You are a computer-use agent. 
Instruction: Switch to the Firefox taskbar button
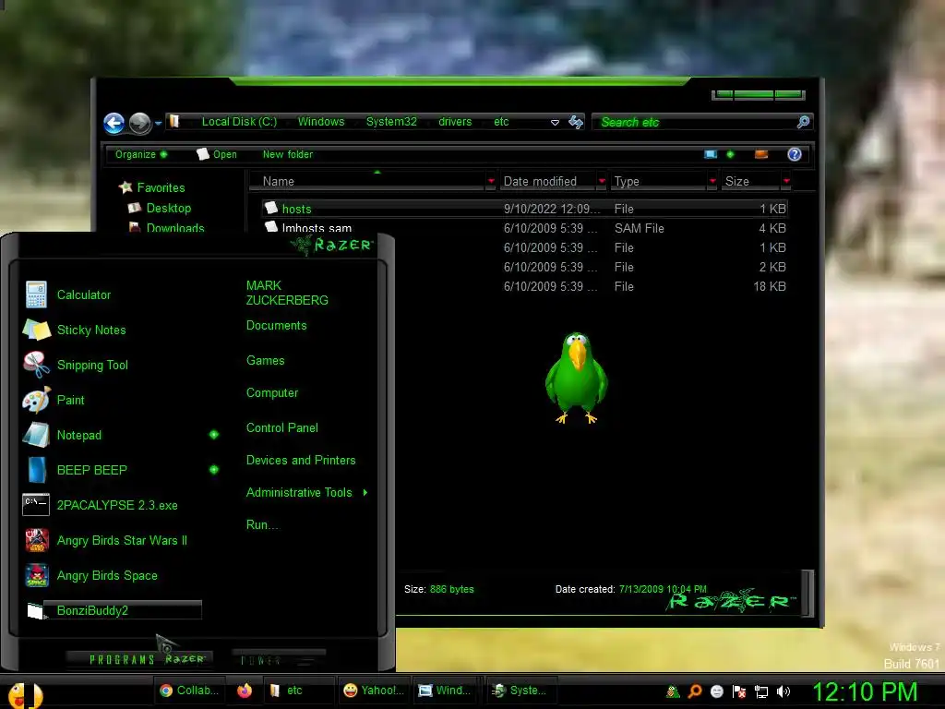click(244, 691)
